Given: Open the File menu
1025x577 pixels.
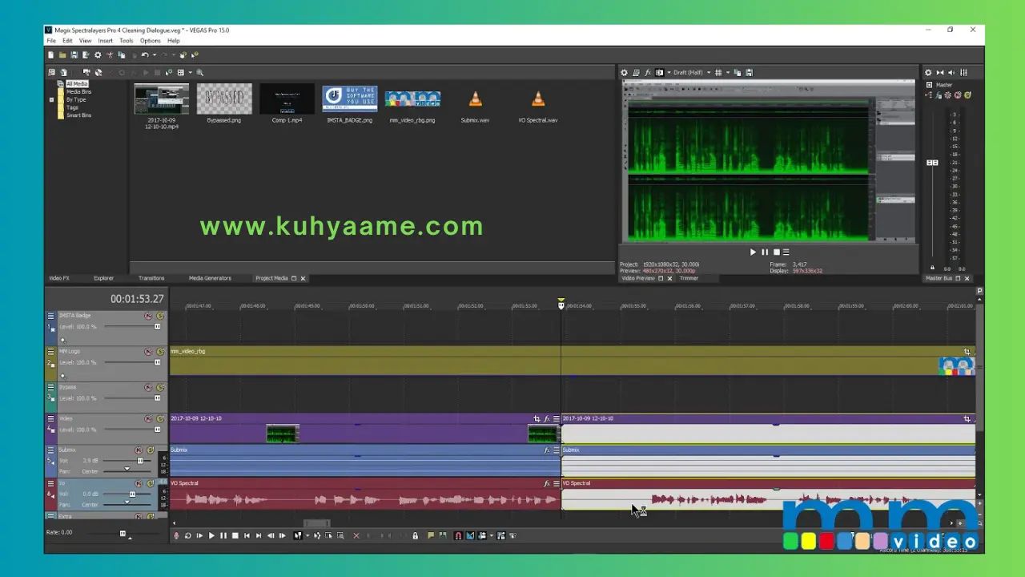Looking at the screenshot, I should coord(51,41).
